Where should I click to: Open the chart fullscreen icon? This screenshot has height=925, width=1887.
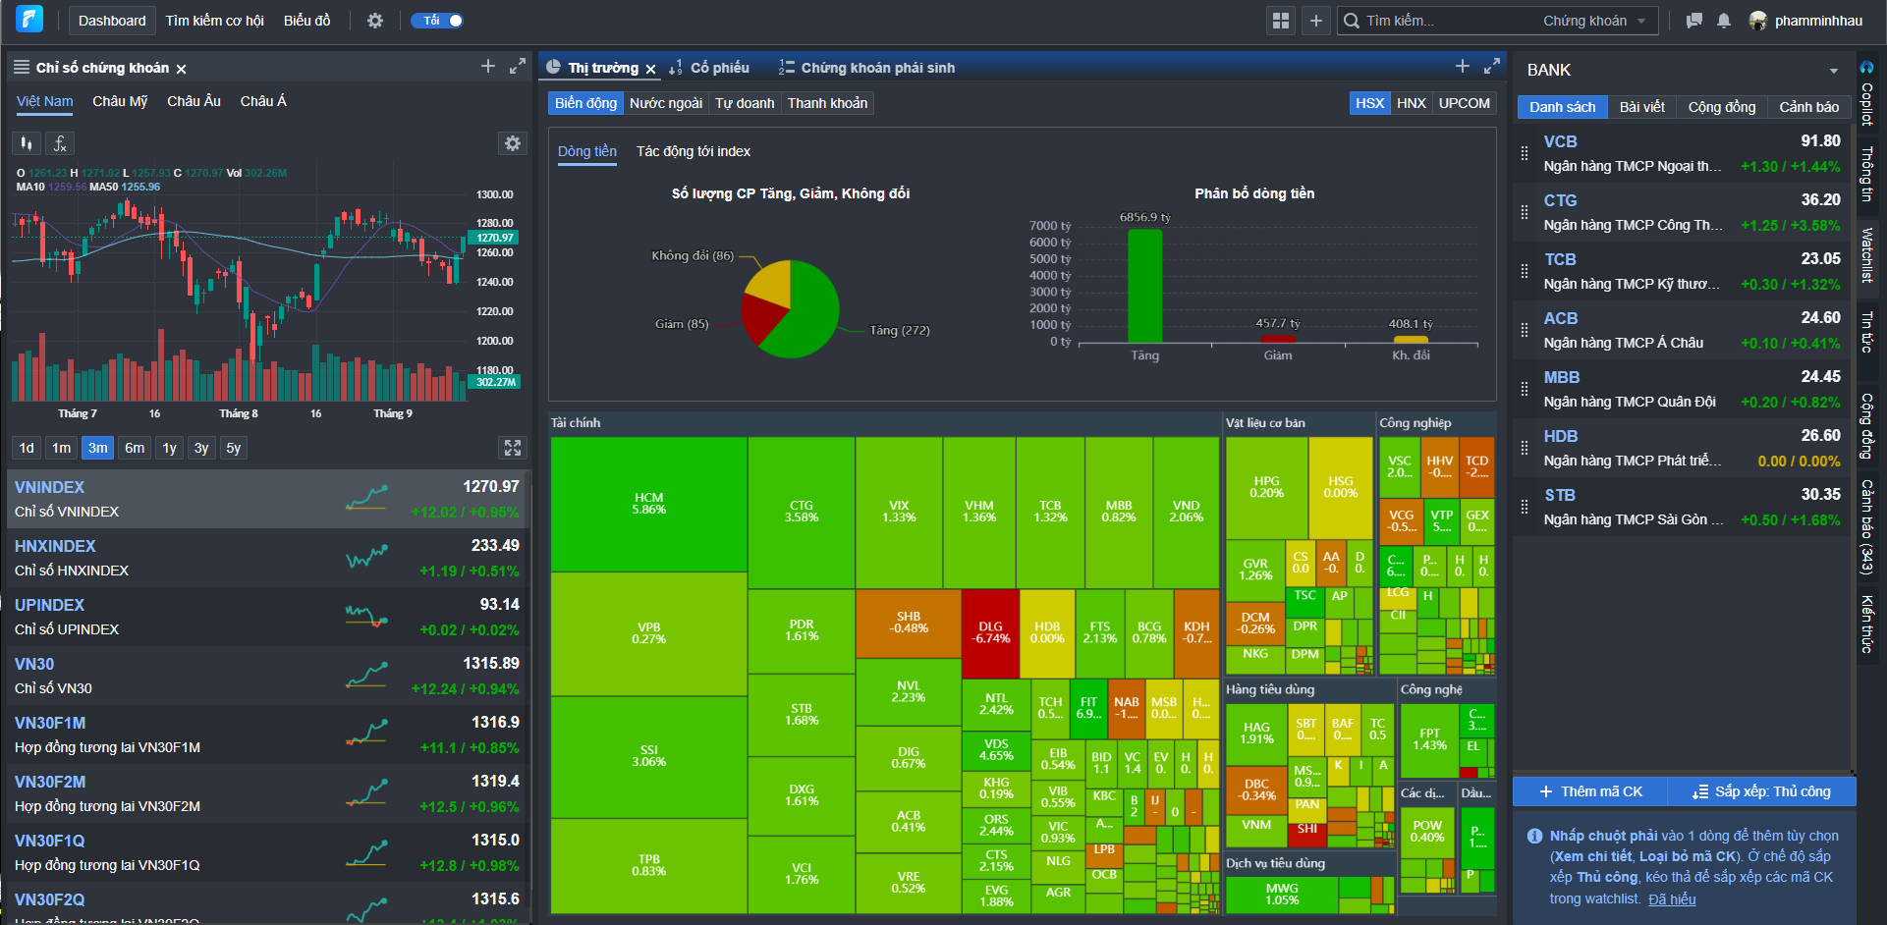tap(513, 448)
